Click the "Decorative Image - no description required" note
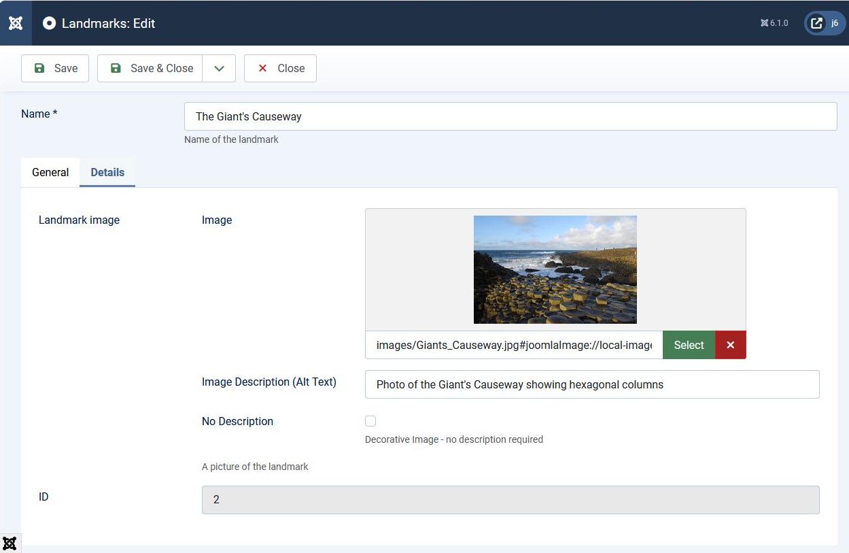849x553 pixels. click(454, 439)
